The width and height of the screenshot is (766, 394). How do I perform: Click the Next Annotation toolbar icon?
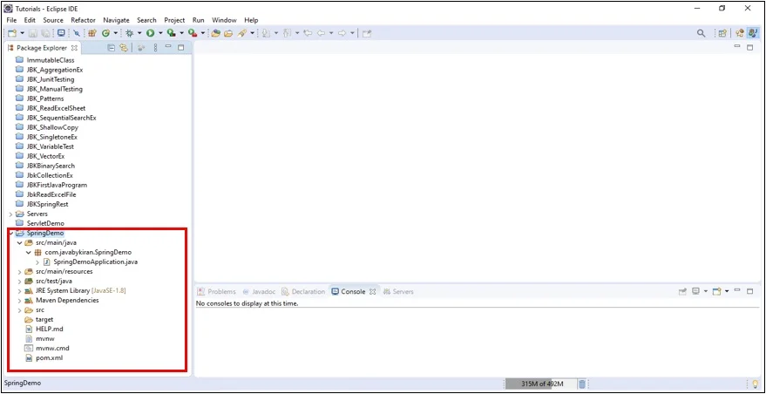pos(267,33)
